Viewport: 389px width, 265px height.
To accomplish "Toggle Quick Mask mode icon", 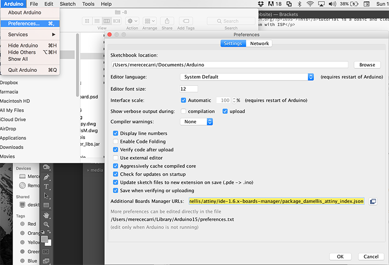I will pyautogui.click(x=46, y=251).
